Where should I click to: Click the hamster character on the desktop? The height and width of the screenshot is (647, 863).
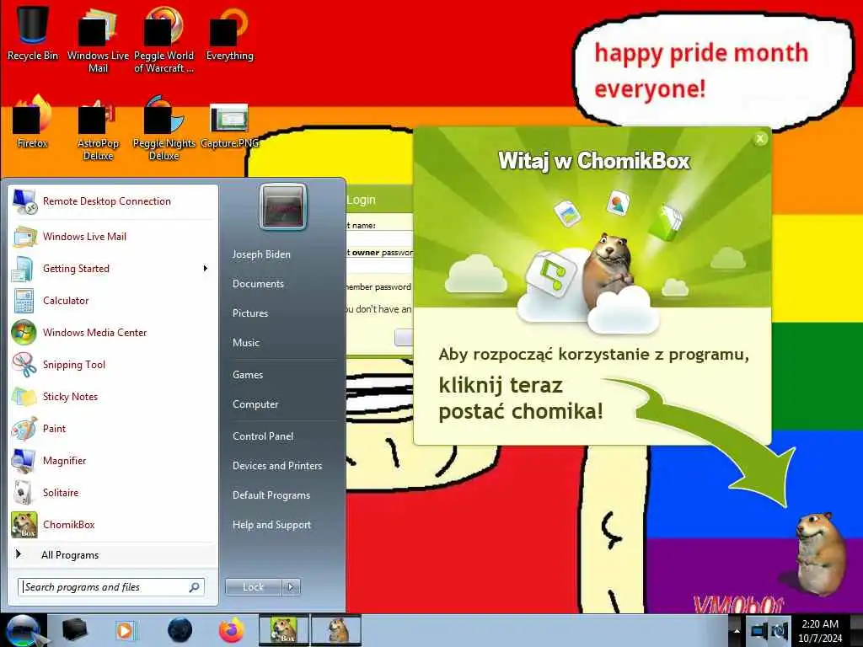pyautogui.click(x=820, y=553)
